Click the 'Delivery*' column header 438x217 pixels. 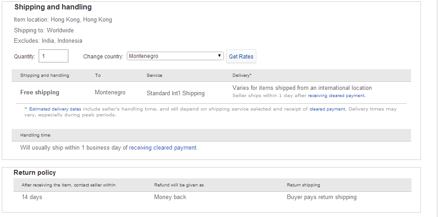click(242, 75)
